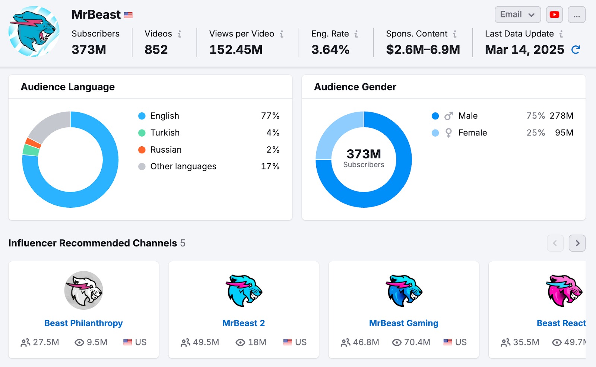Open the Beast Philanthropy channel link

[x=83, y=323]
